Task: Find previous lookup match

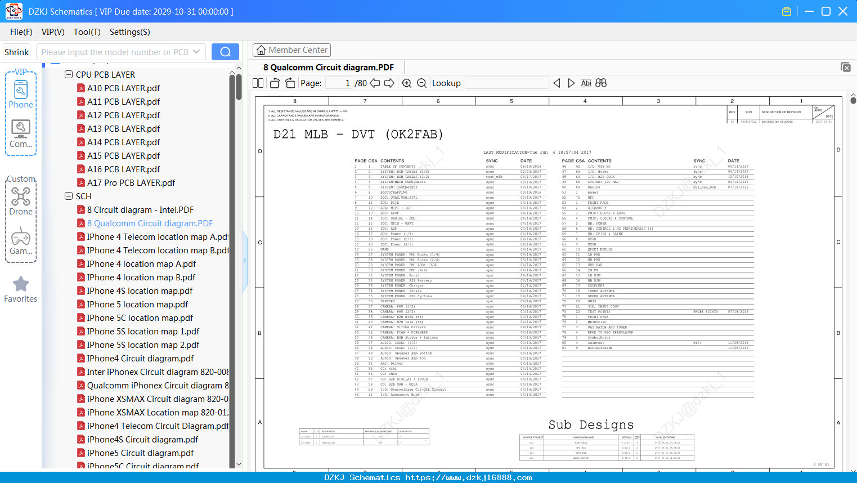Action: pos(557,83)
